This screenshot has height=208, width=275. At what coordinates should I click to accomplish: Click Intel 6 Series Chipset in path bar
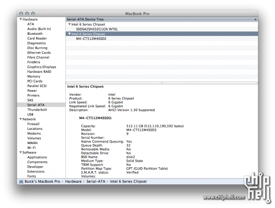pyautogui.click(x=128, y=181)
